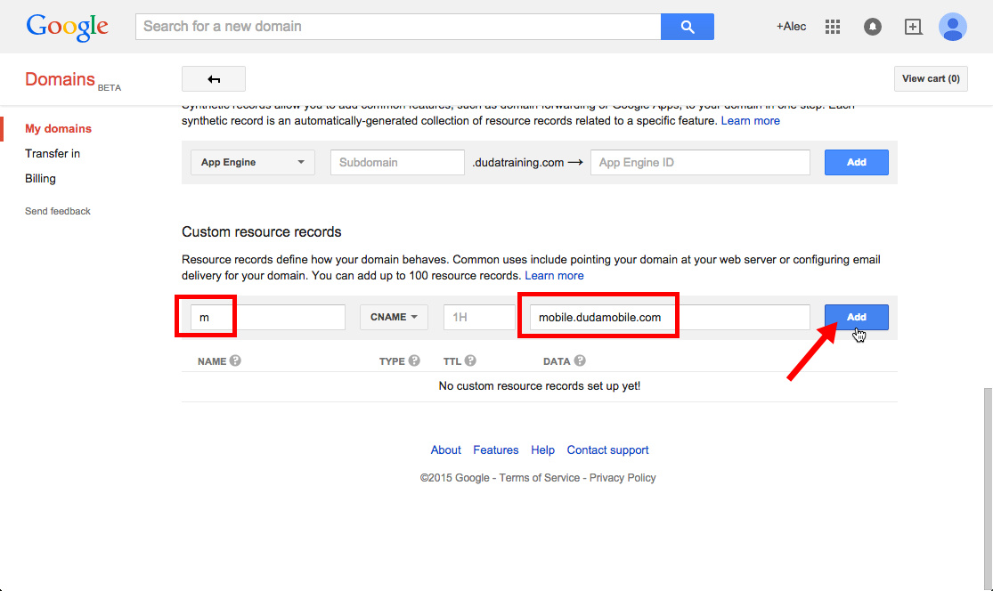Click the blue search magnifier button
The height and width of the screenshot is (591, 993).
click(688, 27)
